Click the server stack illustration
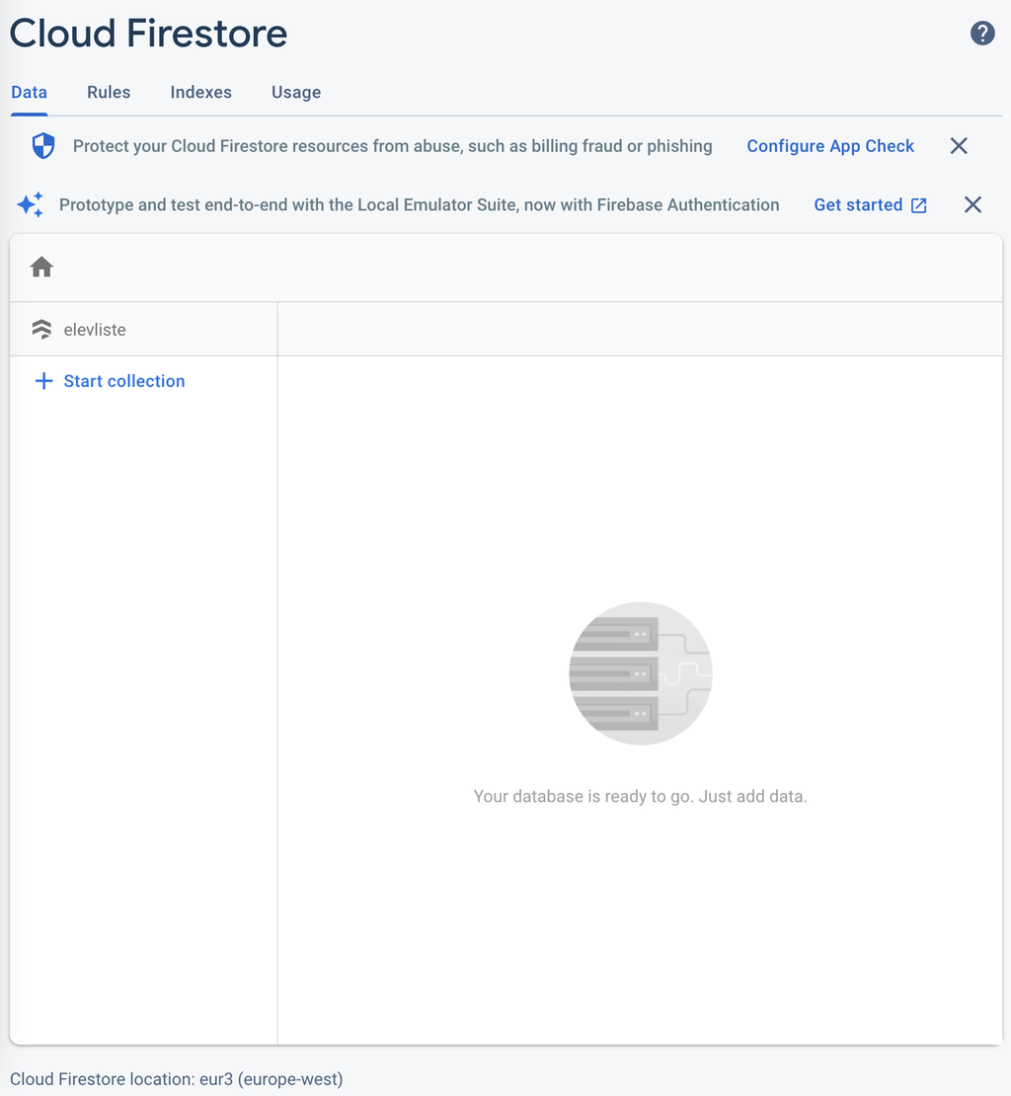1011x1096 pixels. pos(640,673)
